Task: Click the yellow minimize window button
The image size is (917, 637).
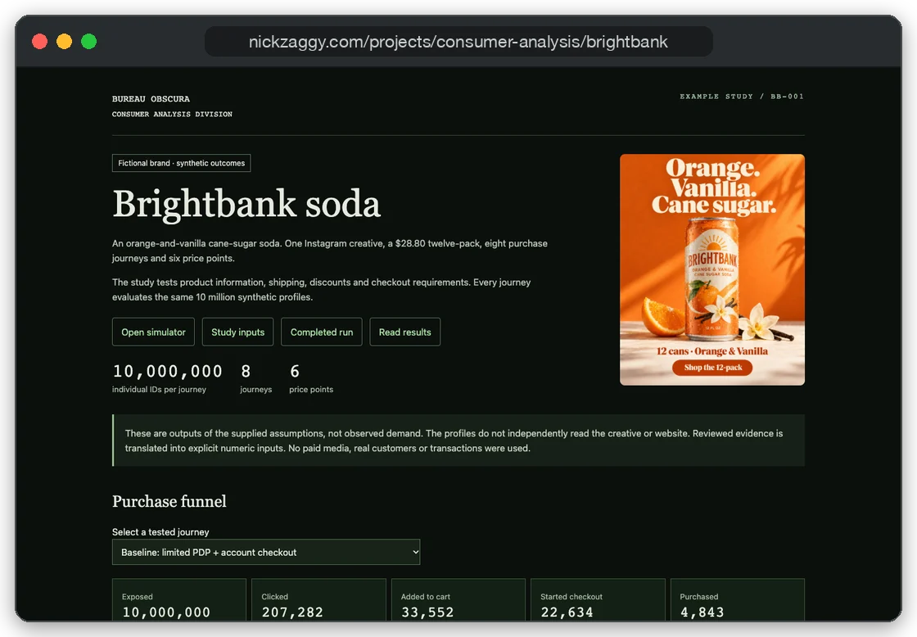Action: coord(65,42)
